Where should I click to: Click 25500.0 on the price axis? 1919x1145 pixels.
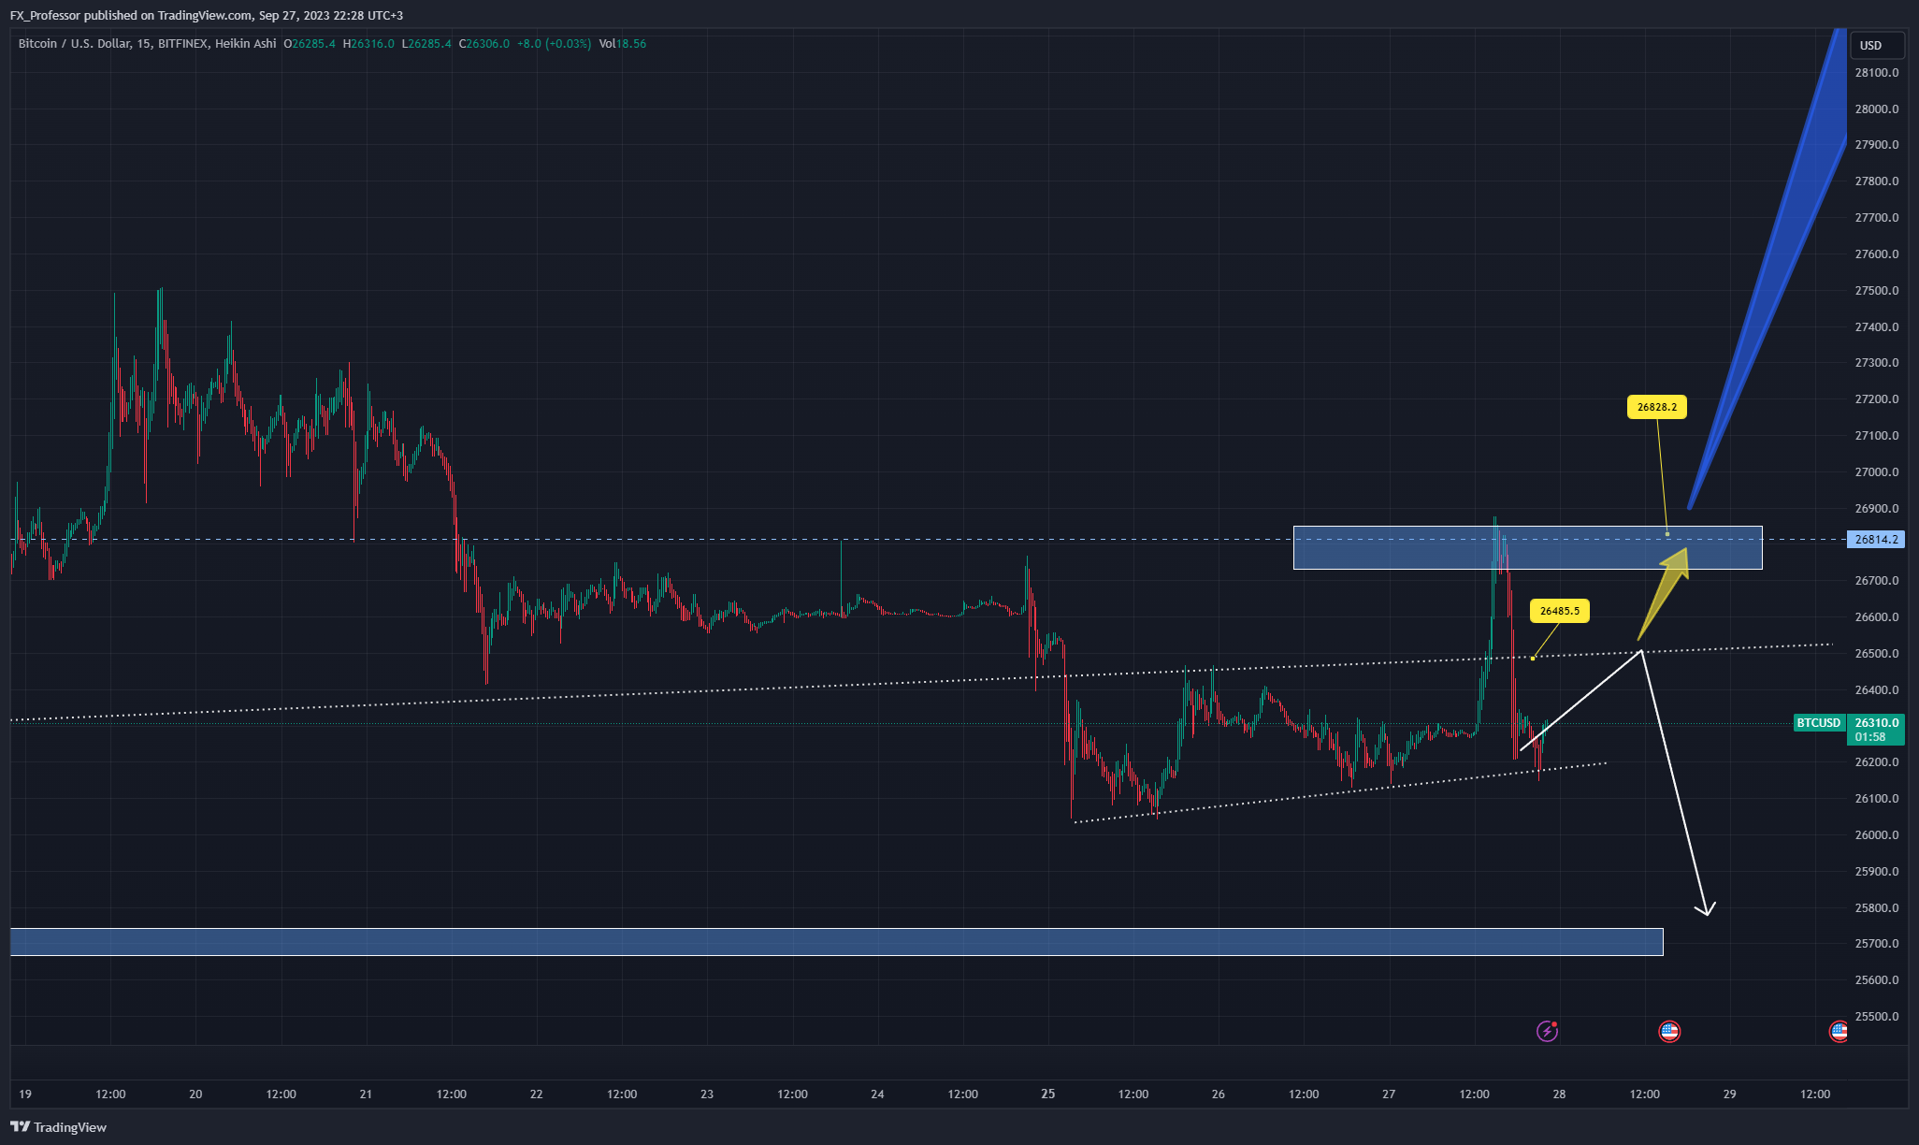coord(1876,1017)
